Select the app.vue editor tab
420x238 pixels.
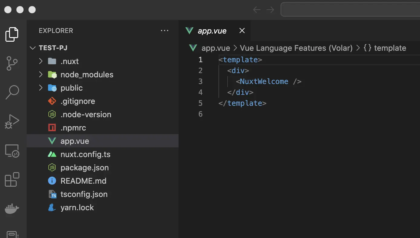point(212,31)
